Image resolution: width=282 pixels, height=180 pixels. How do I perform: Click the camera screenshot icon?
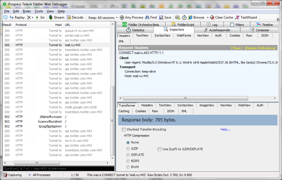pos(177,17)
